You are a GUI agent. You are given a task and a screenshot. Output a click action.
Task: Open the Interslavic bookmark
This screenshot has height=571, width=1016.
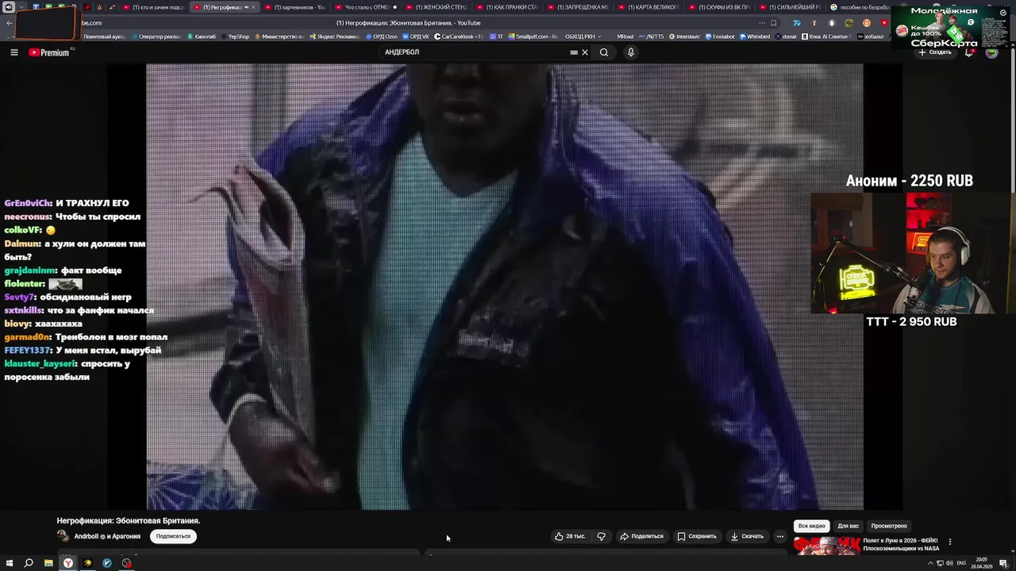[x=685, y=36]
